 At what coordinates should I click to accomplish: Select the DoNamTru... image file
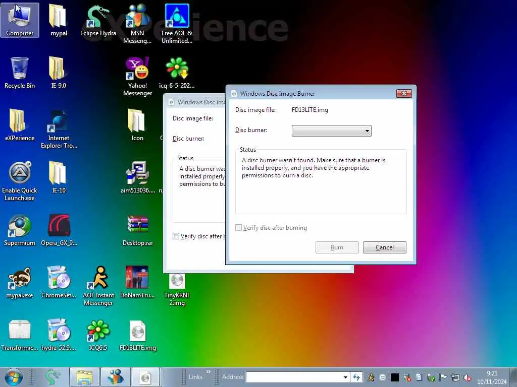tap(137, 282)
